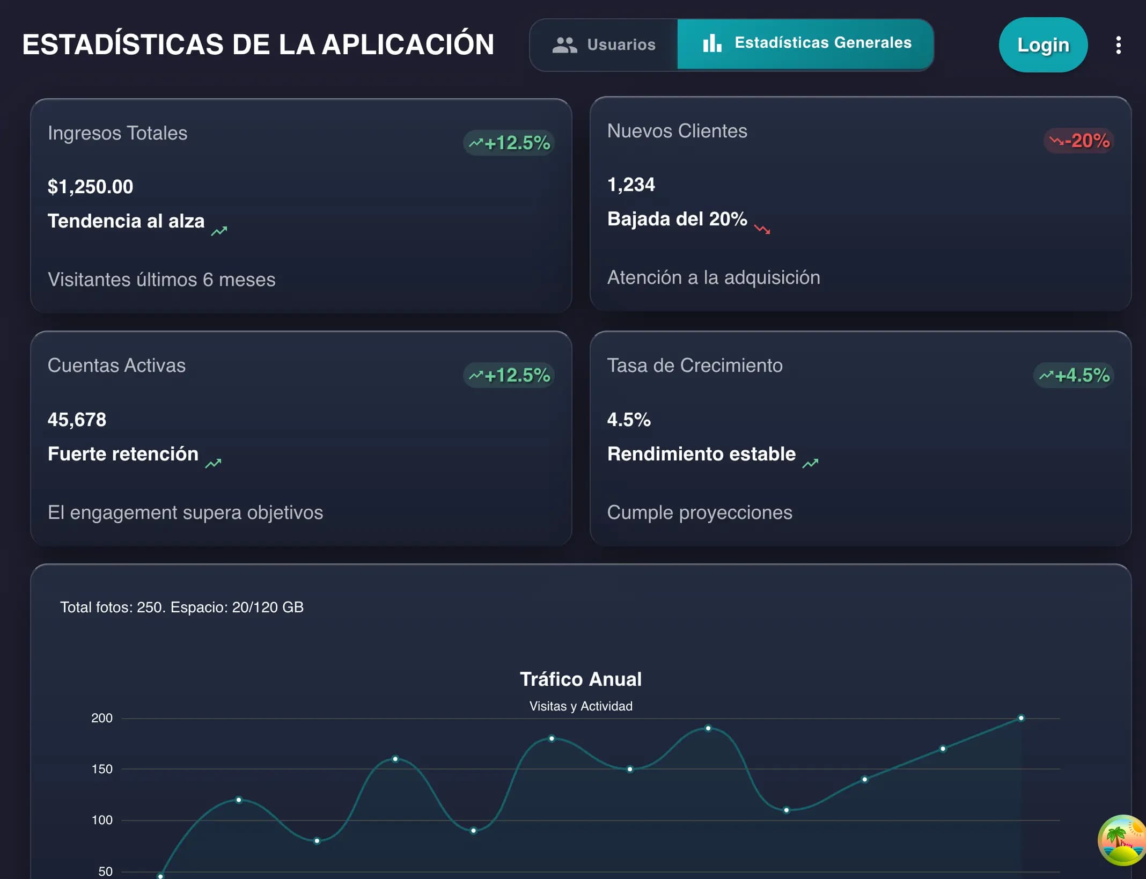
Task: Expand the Tasa de Crecimiento card
Action: point(861,437)
